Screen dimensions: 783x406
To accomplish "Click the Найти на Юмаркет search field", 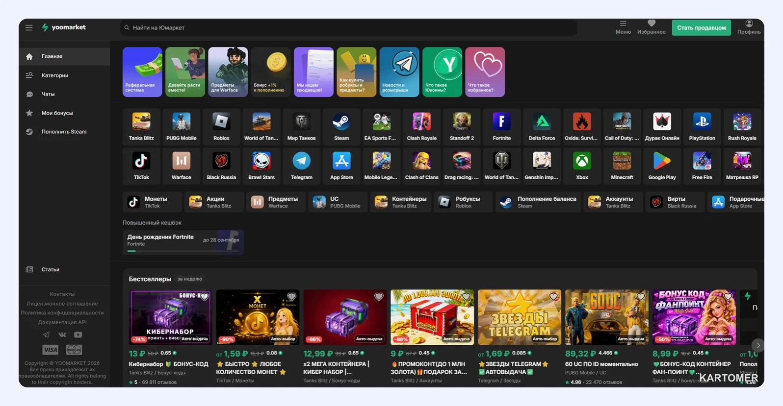I will click(348, 28).
